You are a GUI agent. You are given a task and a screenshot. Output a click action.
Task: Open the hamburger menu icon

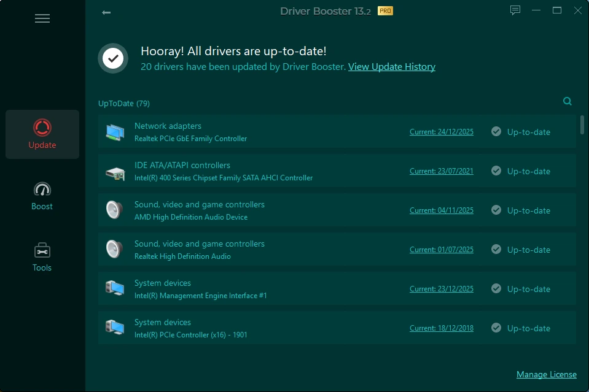pos(42,18)
